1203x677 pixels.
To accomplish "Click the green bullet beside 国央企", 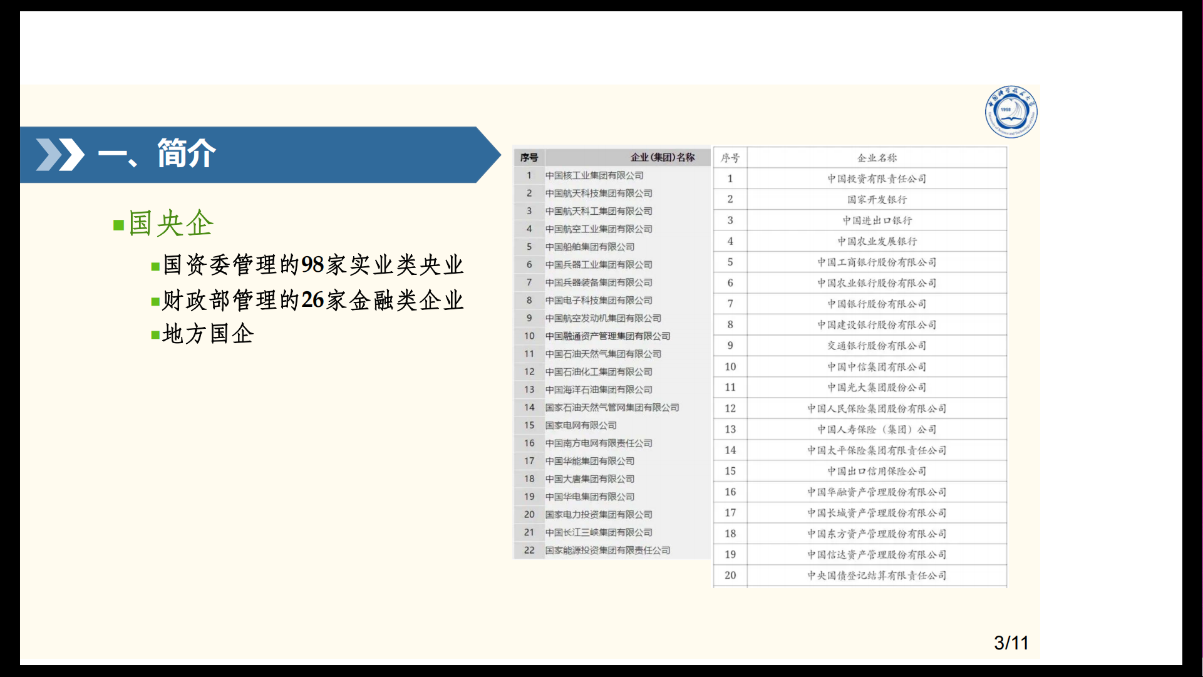I will tap(118, 225).
